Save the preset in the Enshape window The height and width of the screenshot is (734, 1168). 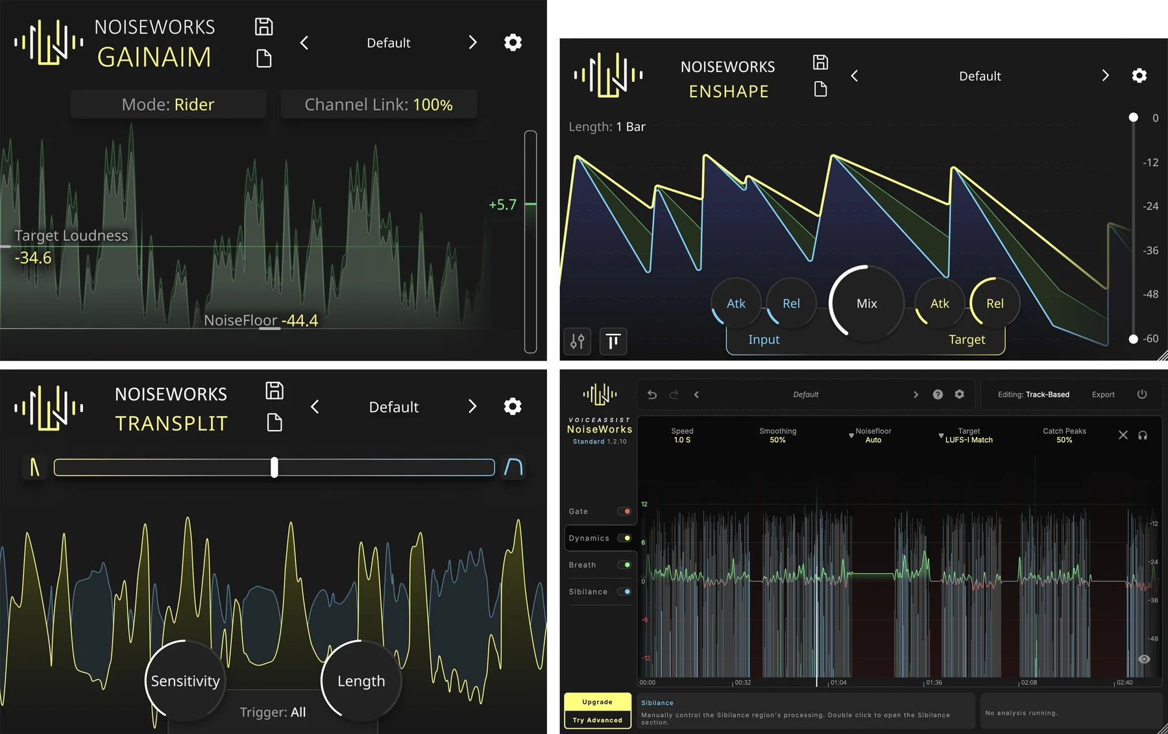tap(820, 62)
